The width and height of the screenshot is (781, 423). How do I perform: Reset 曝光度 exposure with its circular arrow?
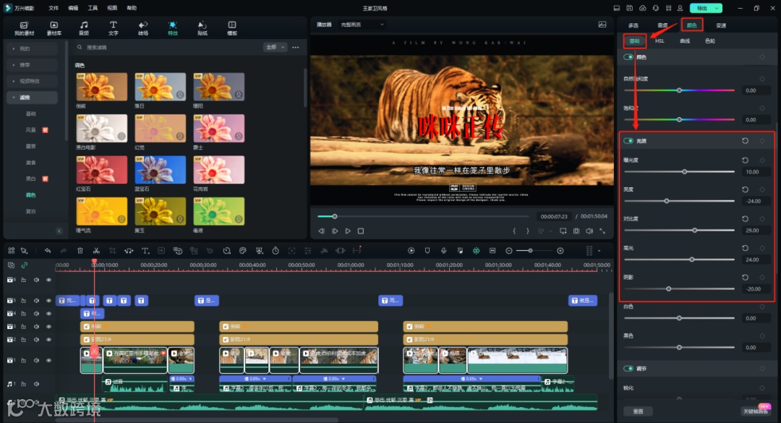click(745, 160)
